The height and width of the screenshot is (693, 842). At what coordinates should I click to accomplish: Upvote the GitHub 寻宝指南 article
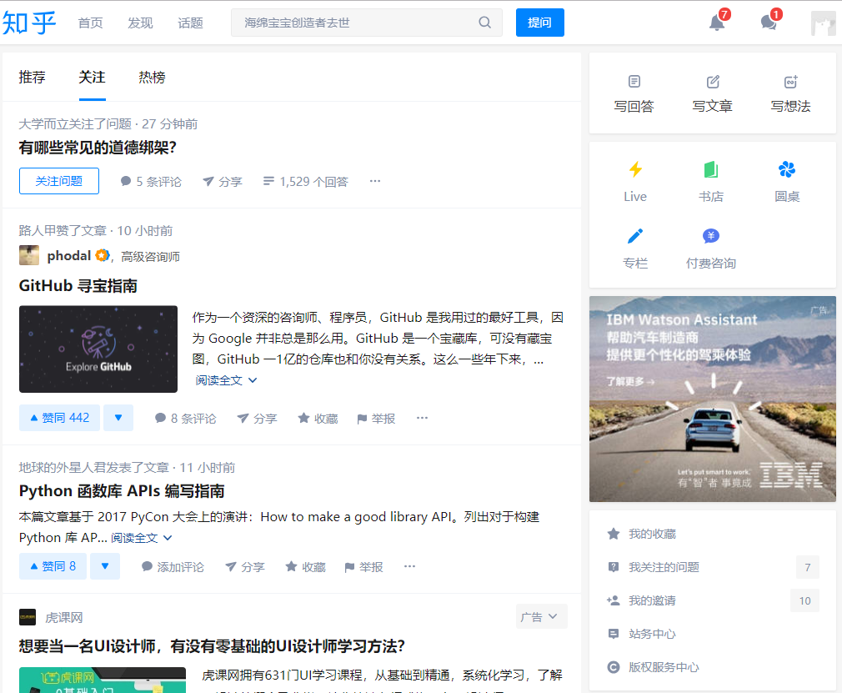[x=59, y=418]
